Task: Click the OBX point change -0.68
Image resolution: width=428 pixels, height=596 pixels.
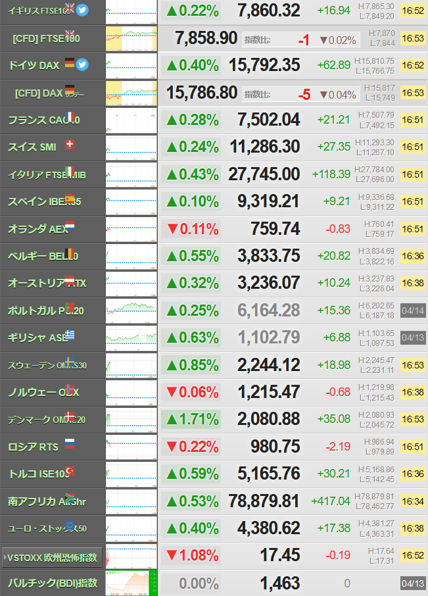Action: (x=338, y=392)
